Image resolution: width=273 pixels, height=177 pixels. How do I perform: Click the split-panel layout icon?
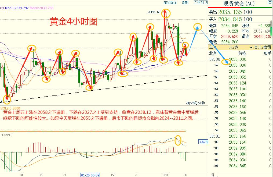205,2
